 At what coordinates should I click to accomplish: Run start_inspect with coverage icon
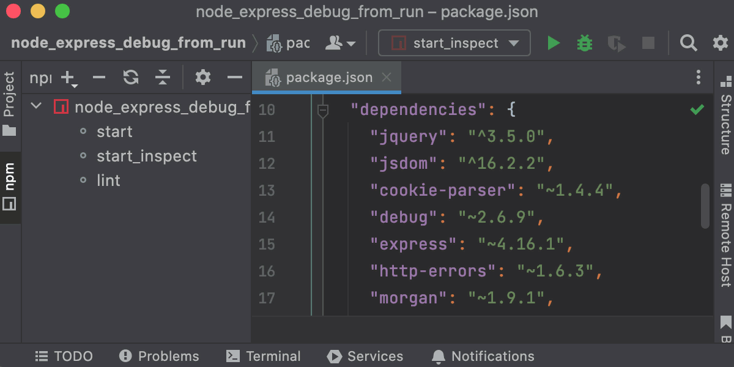(616, 43)
